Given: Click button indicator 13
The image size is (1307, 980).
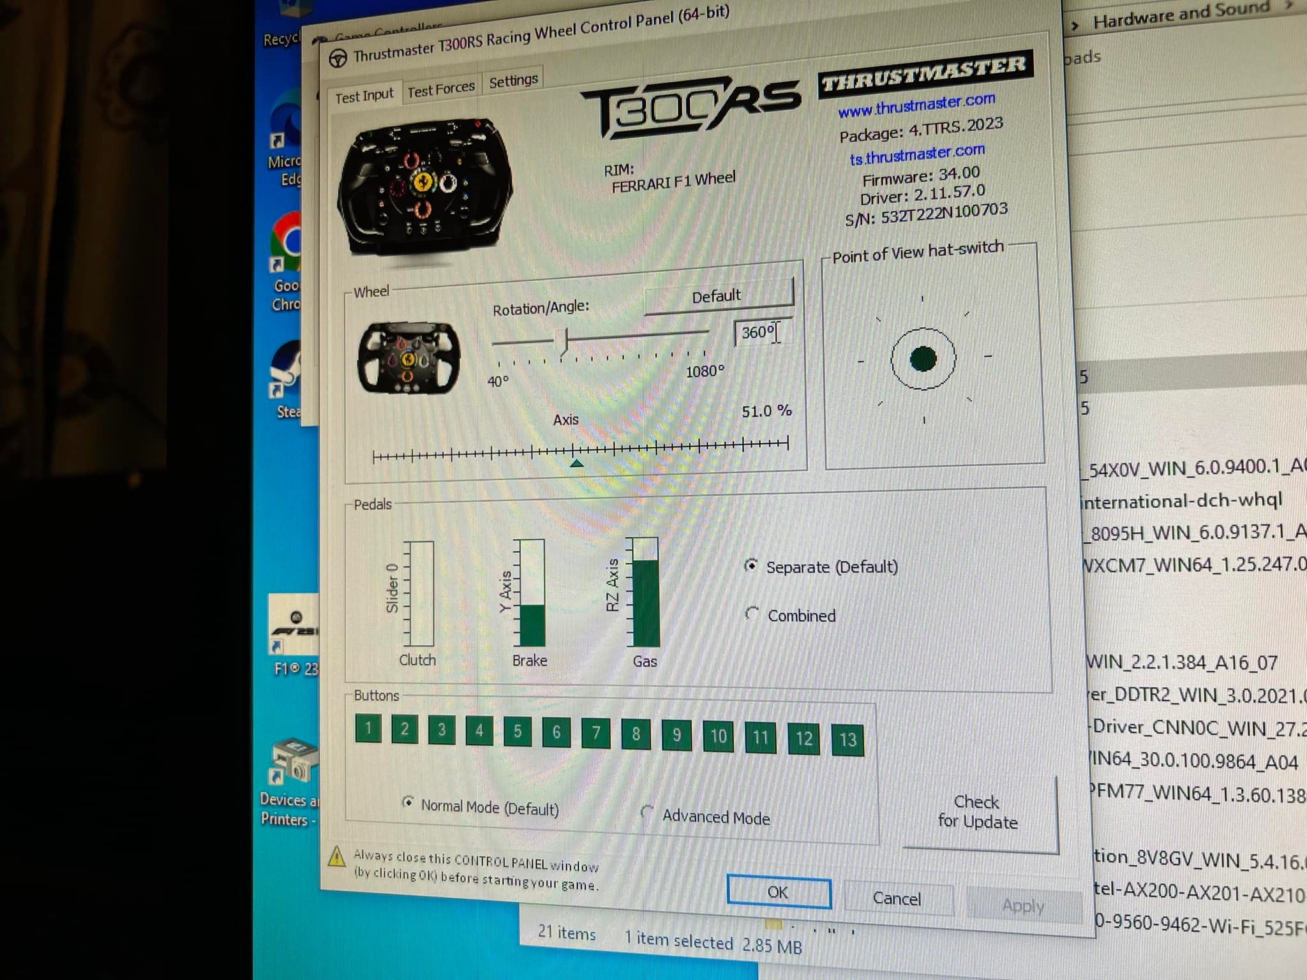Looking at the screenshot, I should click(x=848, y=740).
